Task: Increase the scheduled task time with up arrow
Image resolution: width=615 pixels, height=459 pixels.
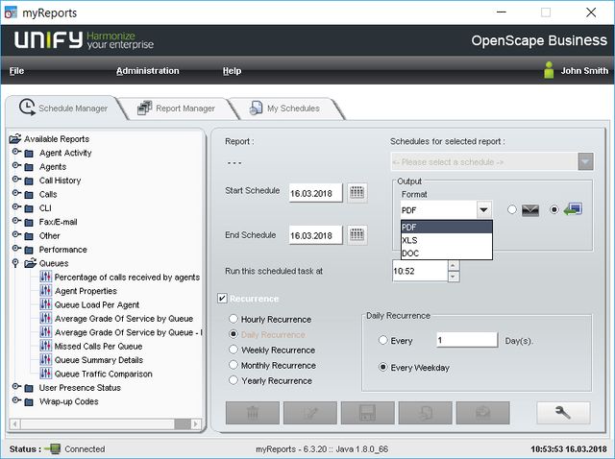Action: click(x=454, y=266)
